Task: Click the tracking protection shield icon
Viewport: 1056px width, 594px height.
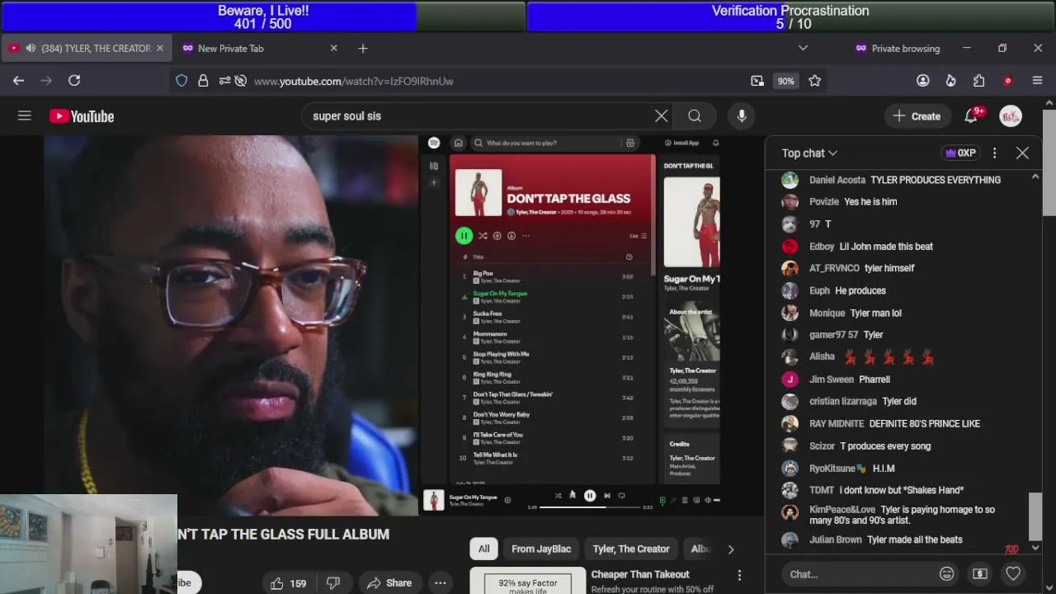Action: point(181,81)
